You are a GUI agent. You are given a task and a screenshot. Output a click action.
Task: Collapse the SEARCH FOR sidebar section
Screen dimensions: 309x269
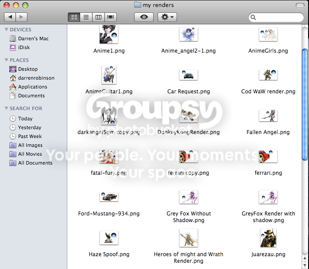pos(6,108)
